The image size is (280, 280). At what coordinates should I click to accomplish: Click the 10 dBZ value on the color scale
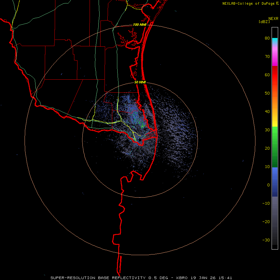[267, 167]
